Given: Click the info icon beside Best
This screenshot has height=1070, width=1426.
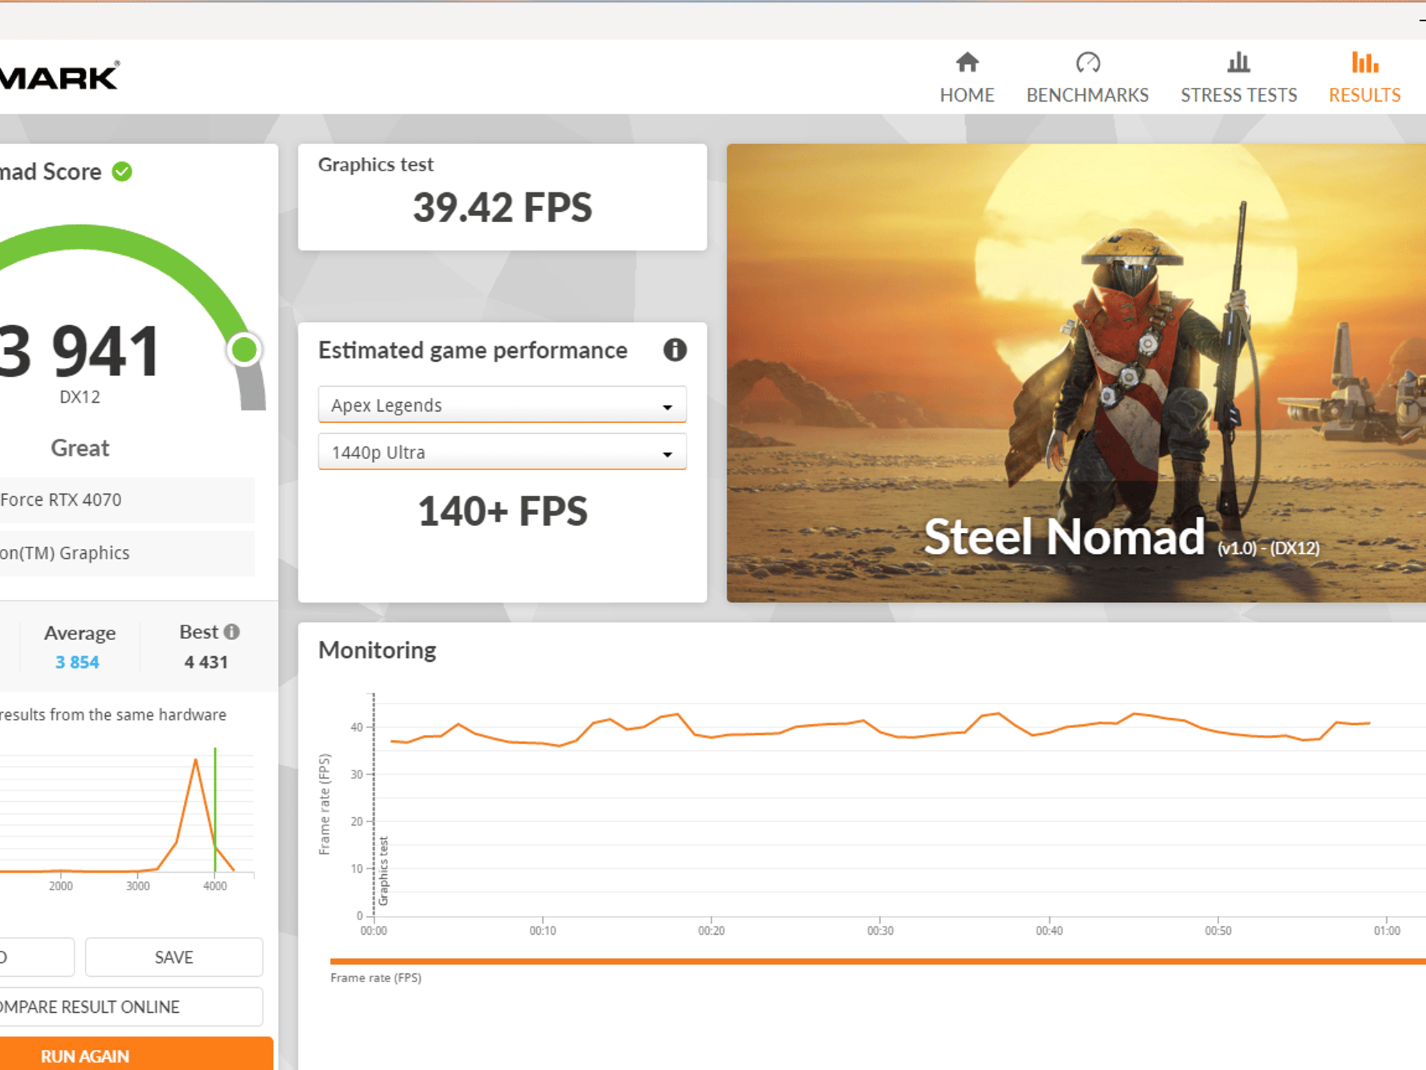Looking at the screenshot, I should coord(232,632).
